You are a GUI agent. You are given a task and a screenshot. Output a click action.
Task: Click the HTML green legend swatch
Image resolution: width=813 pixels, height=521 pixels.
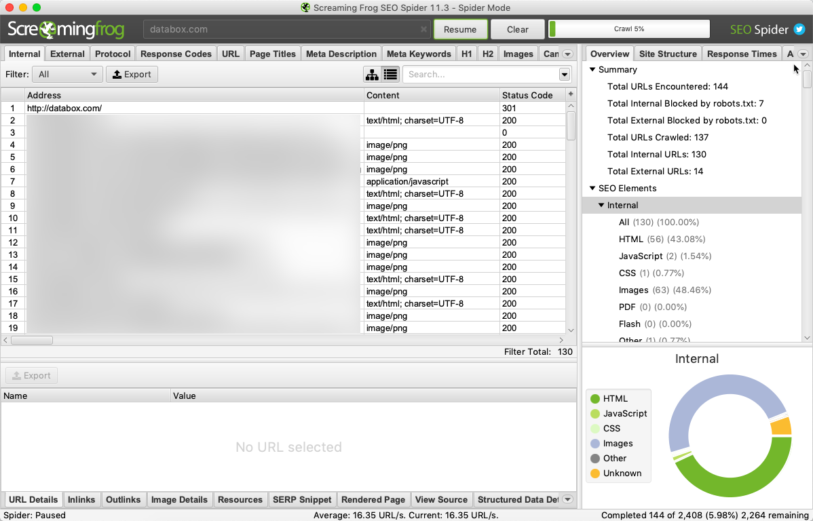coord(595,399)
